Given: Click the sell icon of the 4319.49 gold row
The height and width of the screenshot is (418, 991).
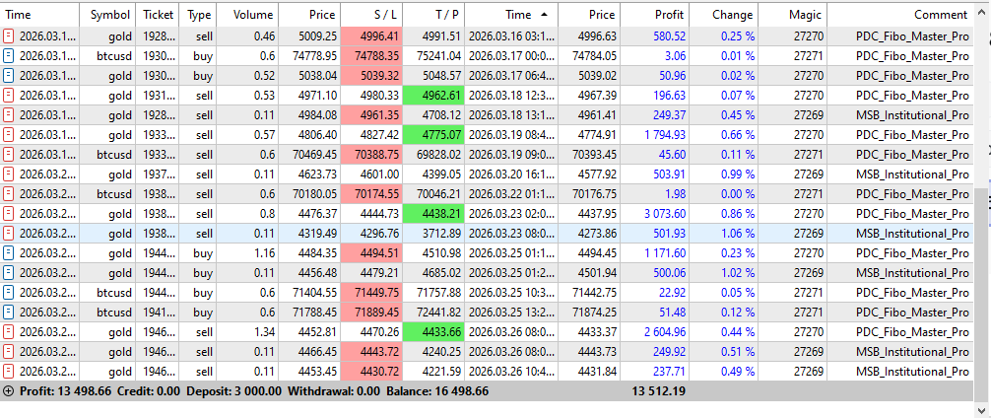Looking at the screenshot, I should [x=9, y=234].
